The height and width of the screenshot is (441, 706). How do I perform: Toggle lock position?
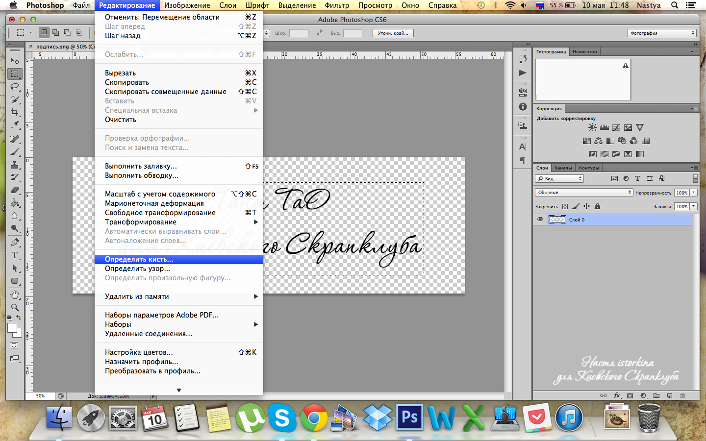click(x=586, y=206)
